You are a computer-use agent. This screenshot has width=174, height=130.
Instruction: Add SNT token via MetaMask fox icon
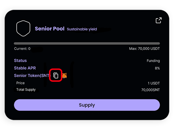pyautogui.click(x=64, y=76)
